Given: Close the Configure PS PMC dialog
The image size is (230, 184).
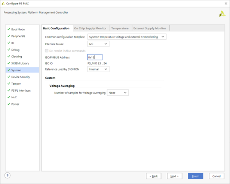Looking at the screenshot, I should (226, 3).
